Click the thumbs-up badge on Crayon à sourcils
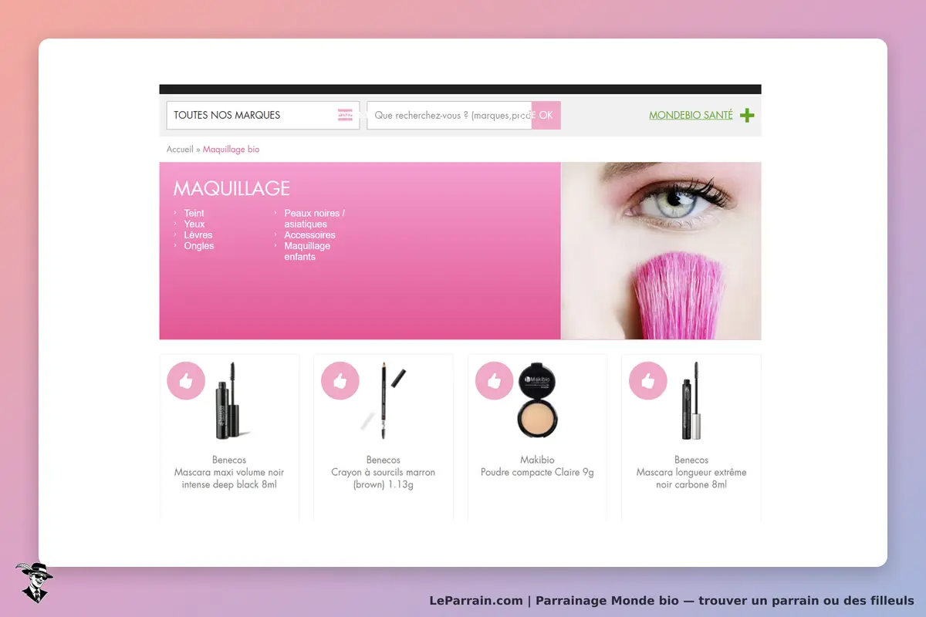This screenshot has width=926, height=617. coord(340,380)
